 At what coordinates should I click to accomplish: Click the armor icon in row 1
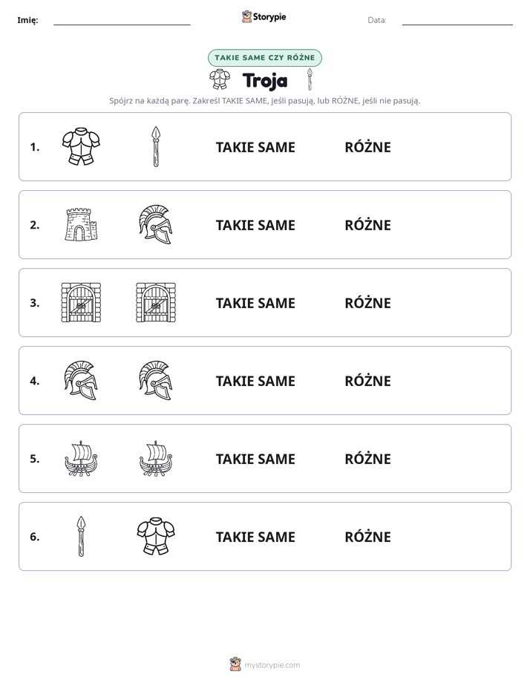pyautogui.click(x=81, y=146)
